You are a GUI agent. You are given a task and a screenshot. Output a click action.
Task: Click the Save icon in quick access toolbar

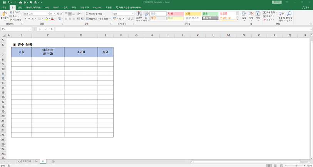pyautogui.click(x=4, y=2)
